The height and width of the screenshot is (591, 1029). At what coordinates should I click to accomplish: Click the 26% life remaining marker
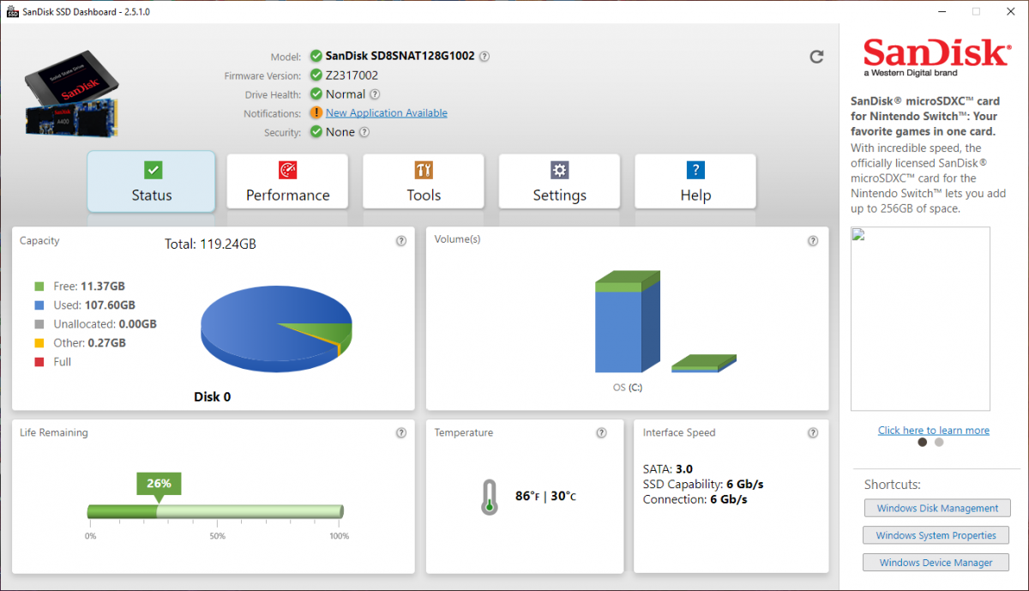[x=159, y=485]
